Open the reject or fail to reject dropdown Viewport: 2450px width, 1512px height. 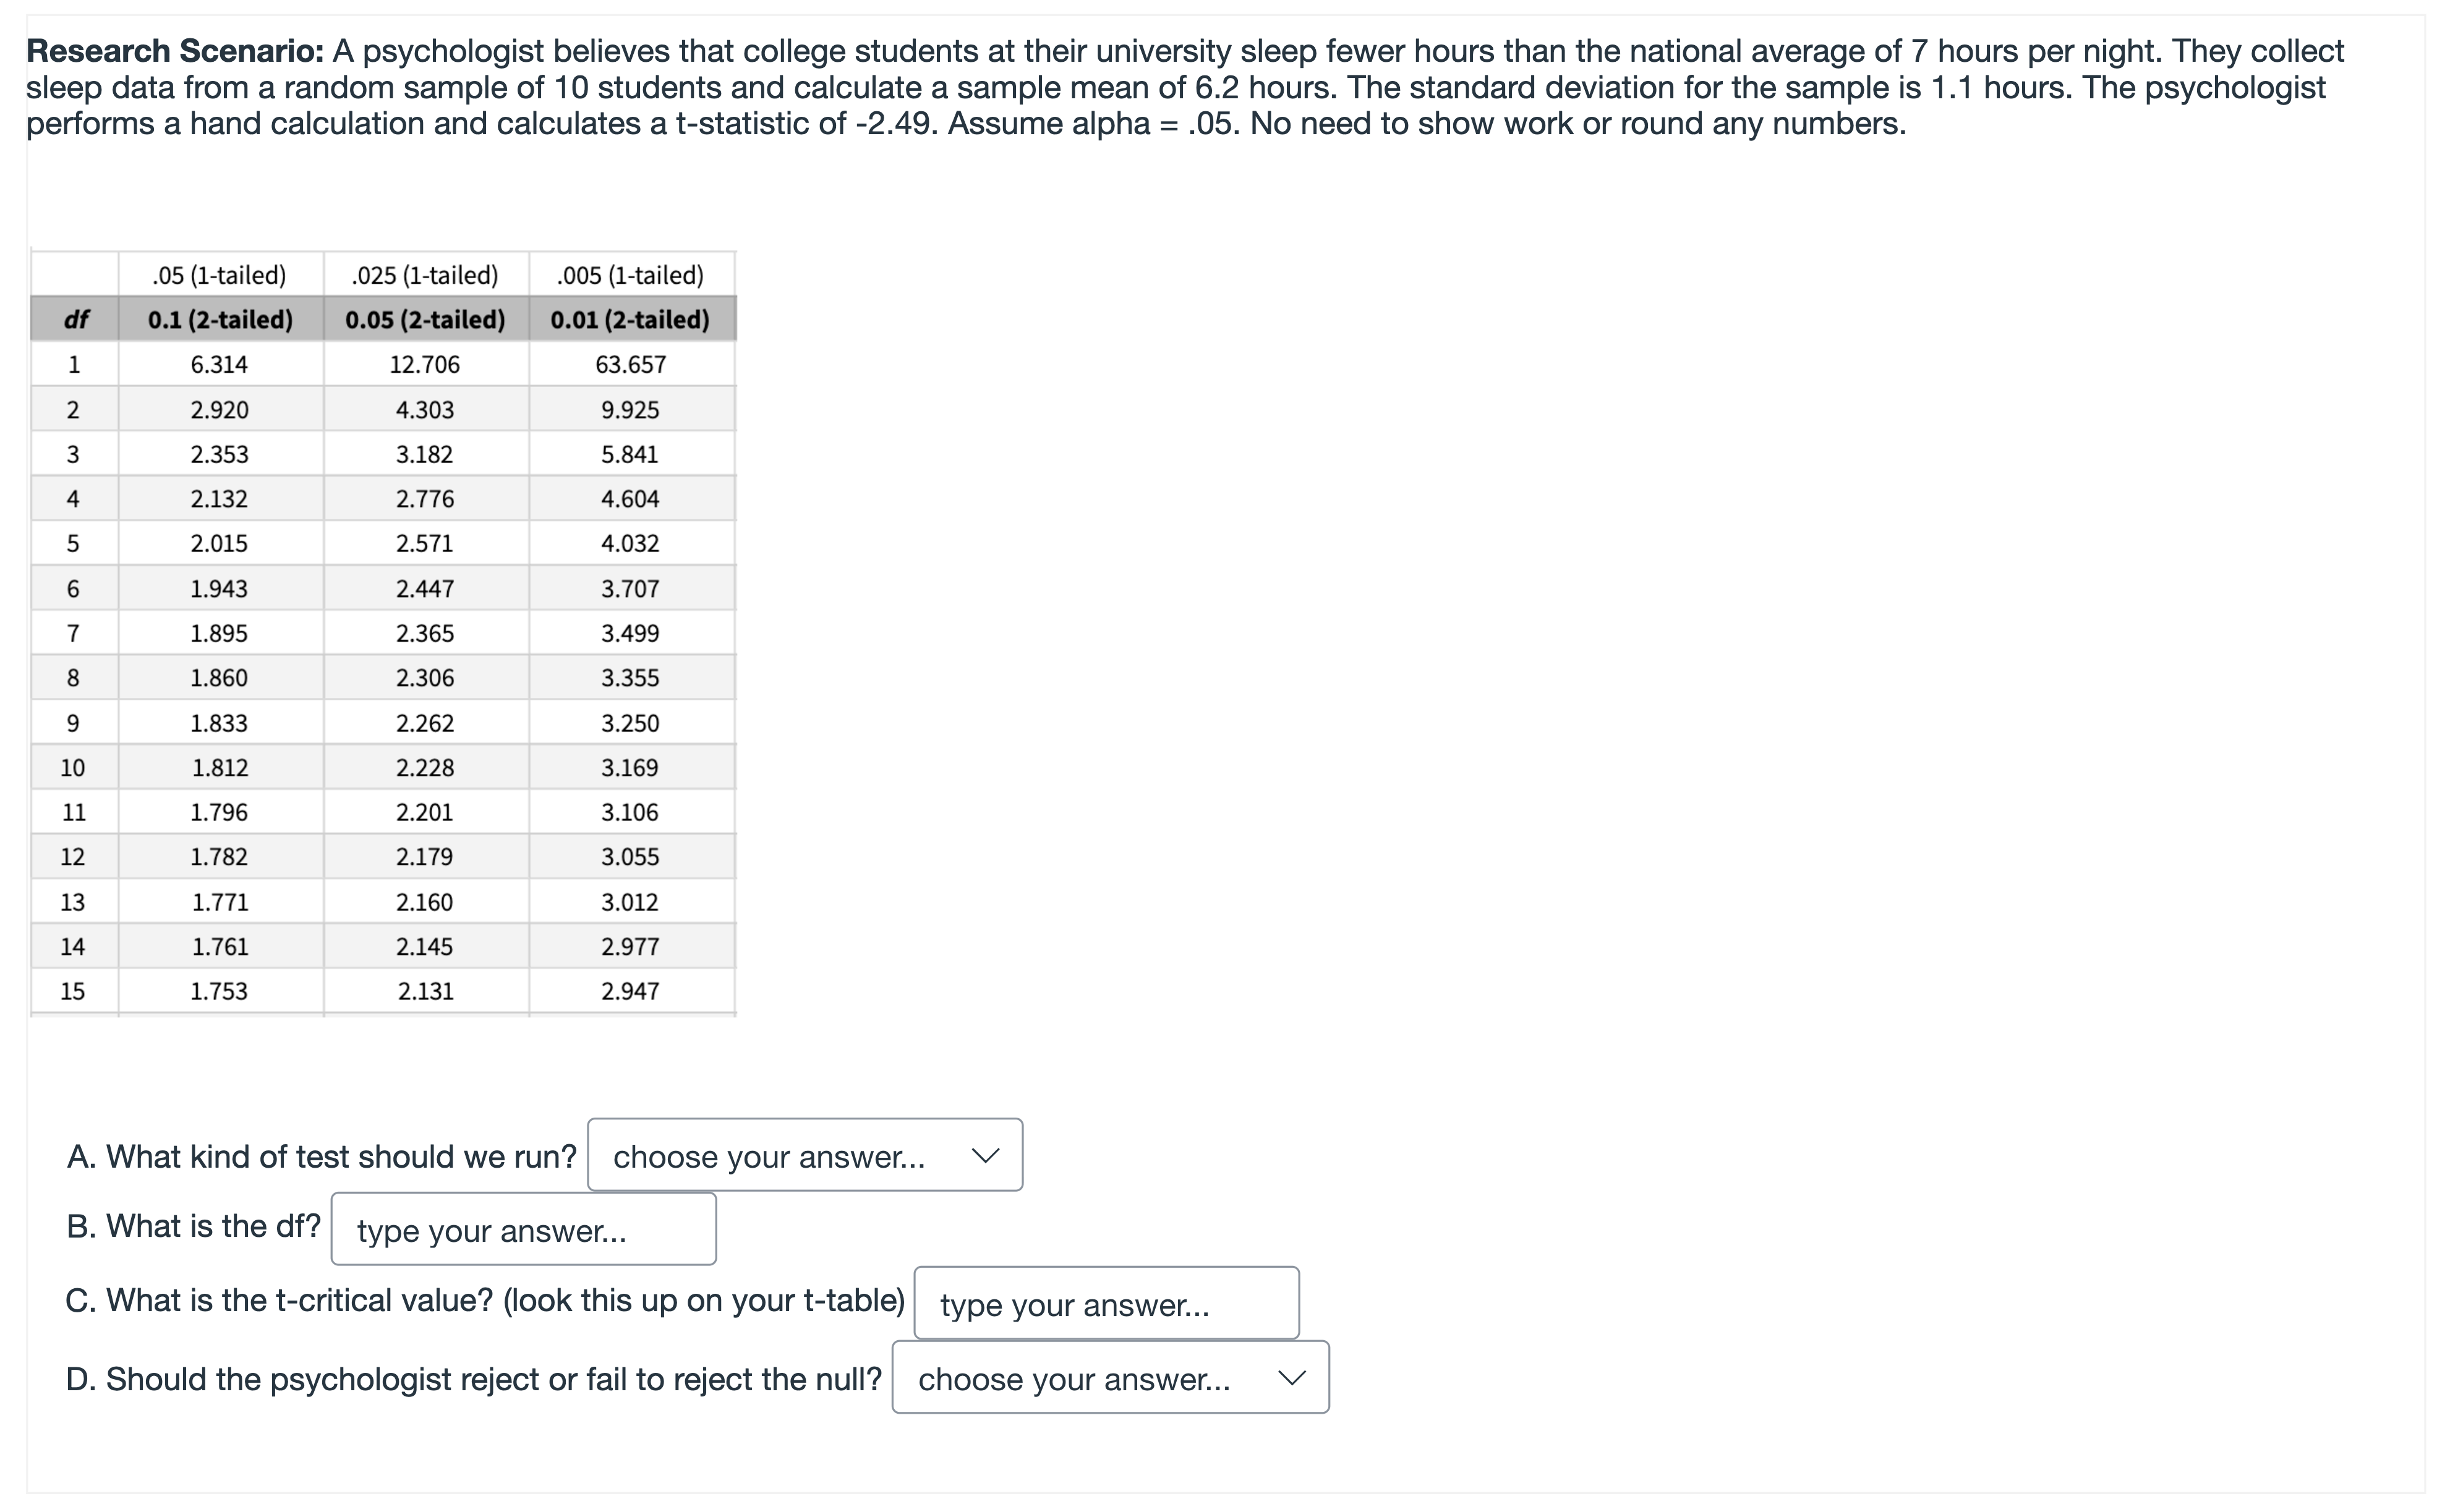pos(1109,1378)
